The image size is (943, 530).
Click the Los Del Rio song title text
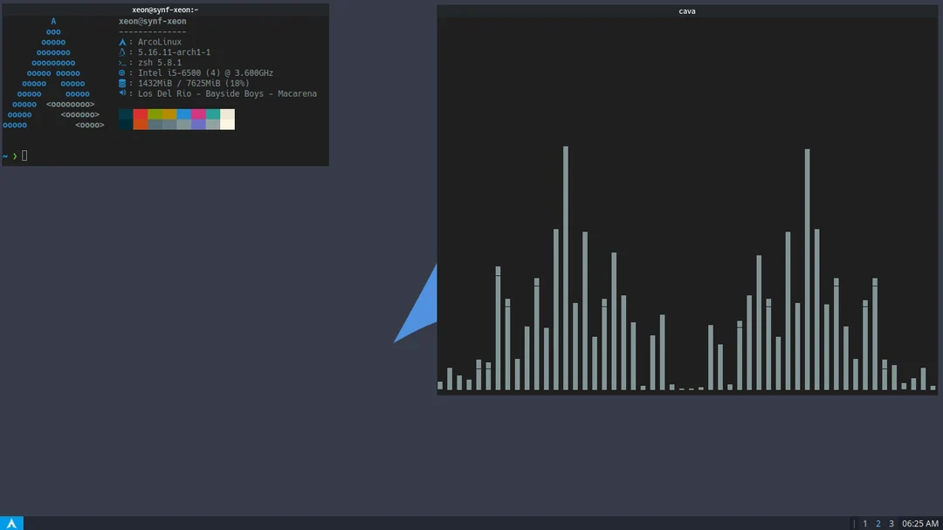[227, 93]
